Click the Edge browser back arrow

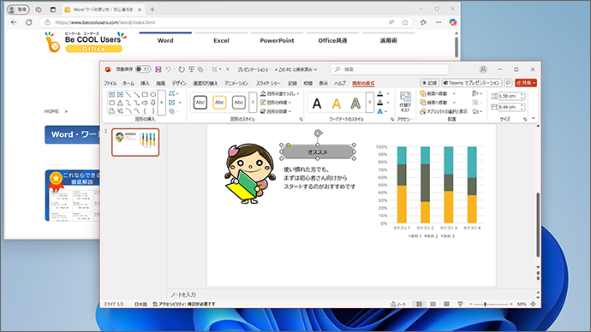click(x=14, y=22)
